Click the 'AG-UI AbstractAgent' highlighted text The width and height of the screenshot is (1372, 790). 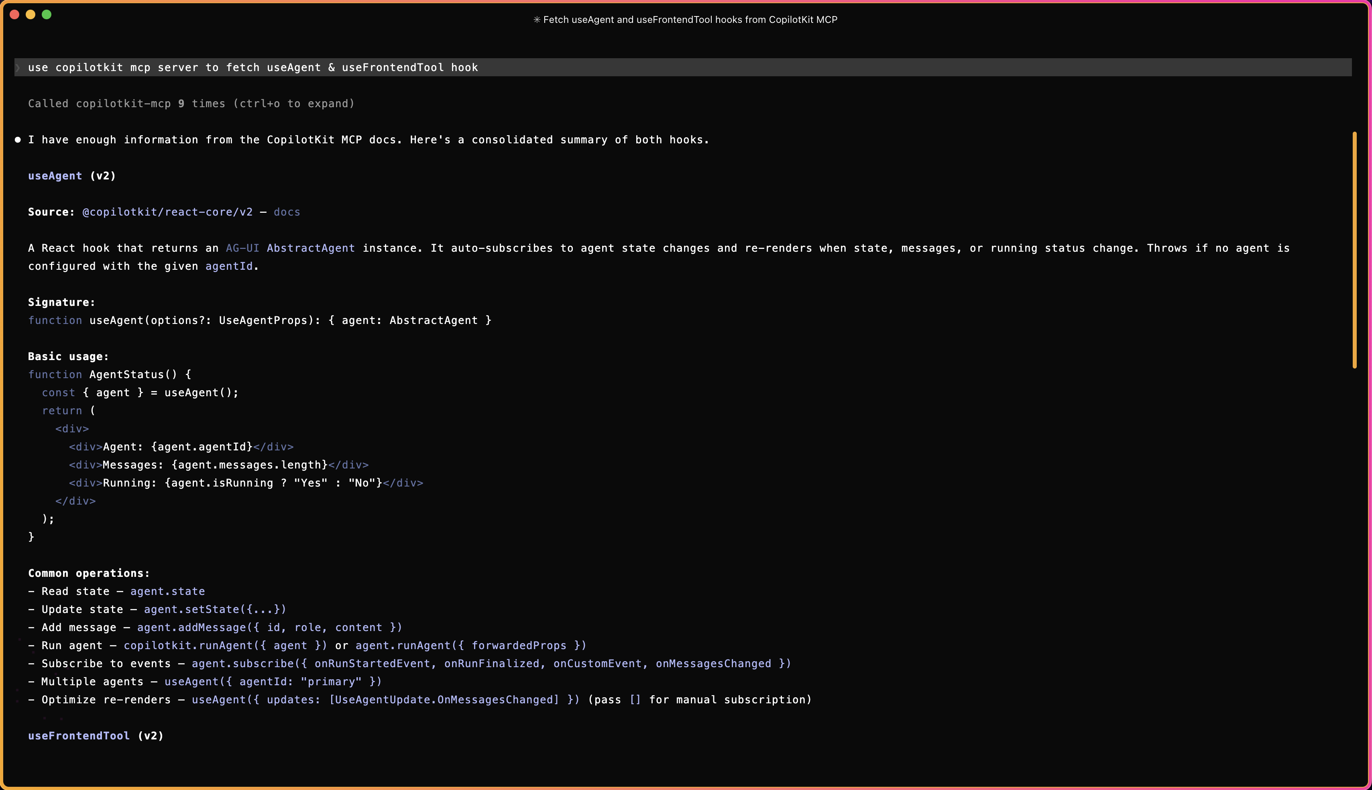coord(290,248)
